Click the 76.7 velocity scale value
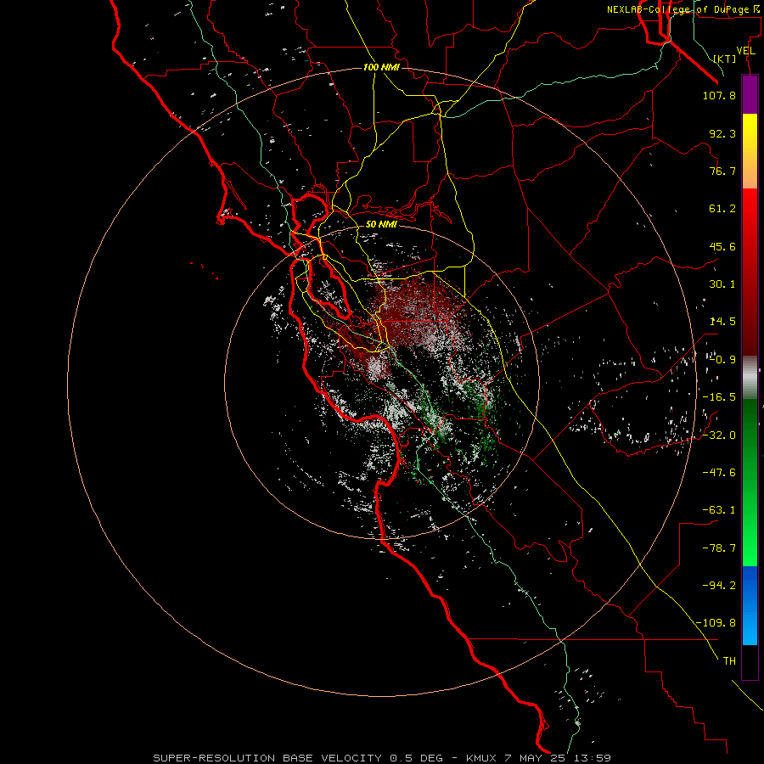Viewport: 764px width, 764px height. coord(722,171)
